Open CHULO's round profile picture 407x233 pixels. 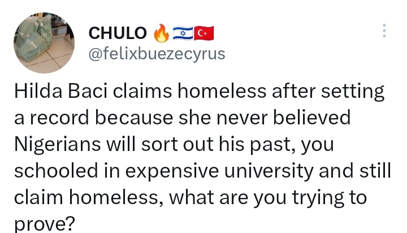44,43
